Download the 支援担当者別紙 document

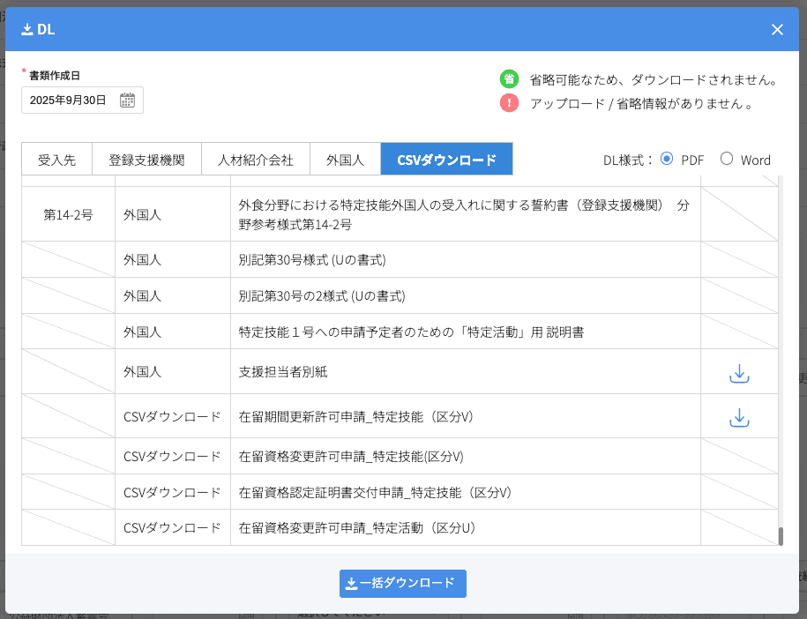point(738,373)
